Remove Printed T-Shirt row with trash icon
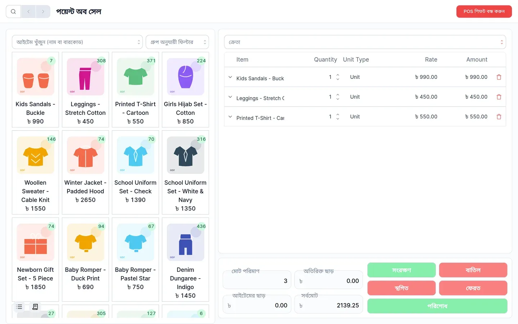518x324 pixels. coord(499,117)
